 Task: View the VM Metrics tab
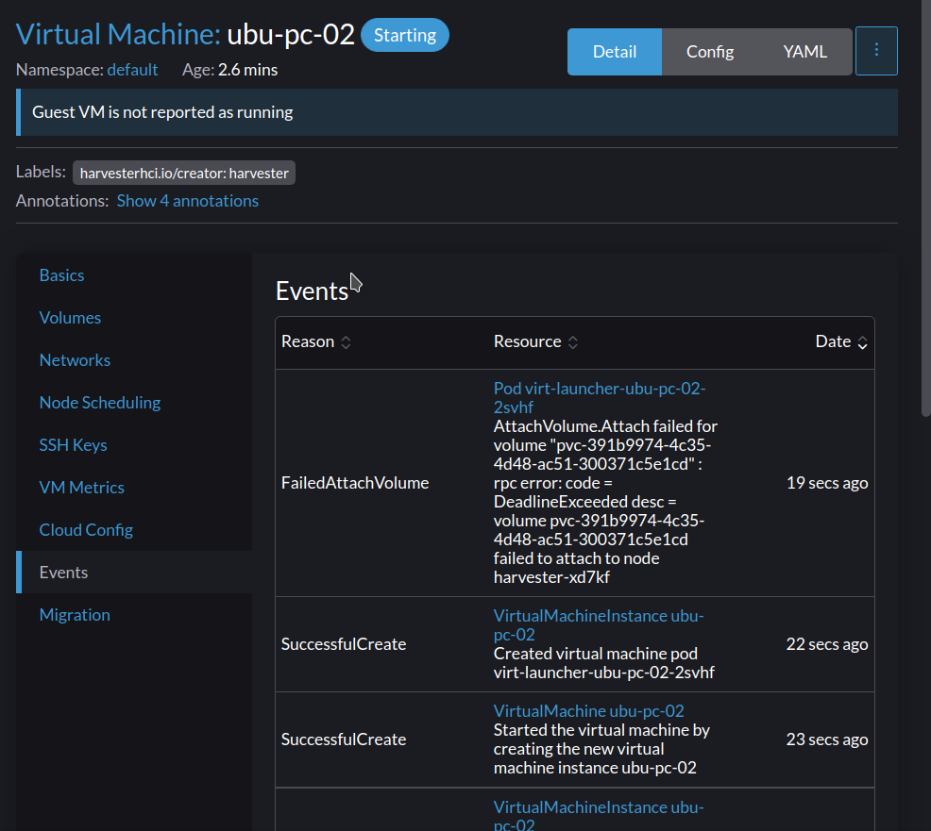coord(82,487)
